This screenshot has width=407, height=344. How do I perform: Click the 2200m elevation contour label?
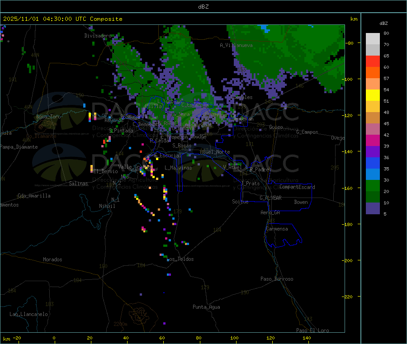point(120,324)
